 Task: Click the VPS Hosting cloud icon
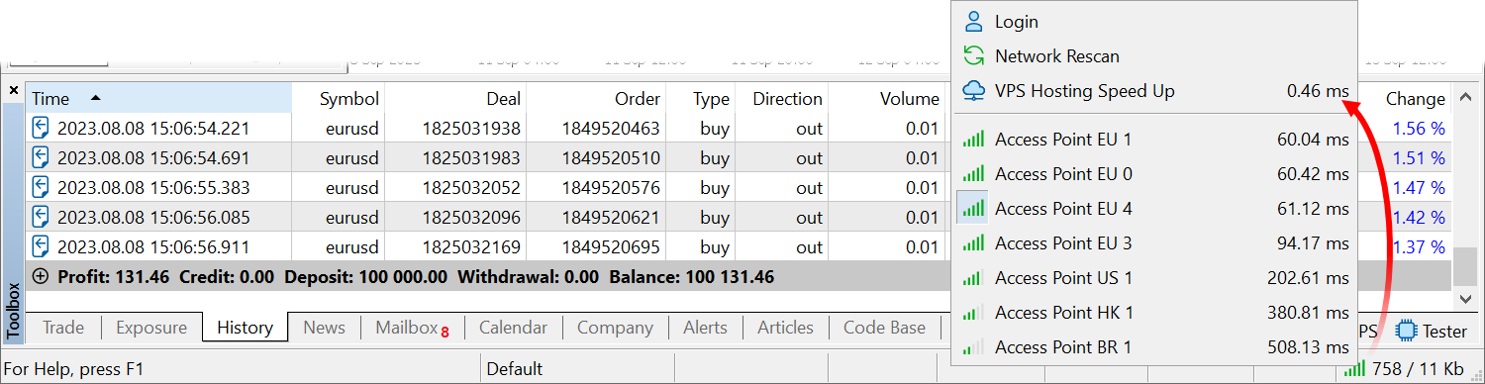tap(974, 91)
